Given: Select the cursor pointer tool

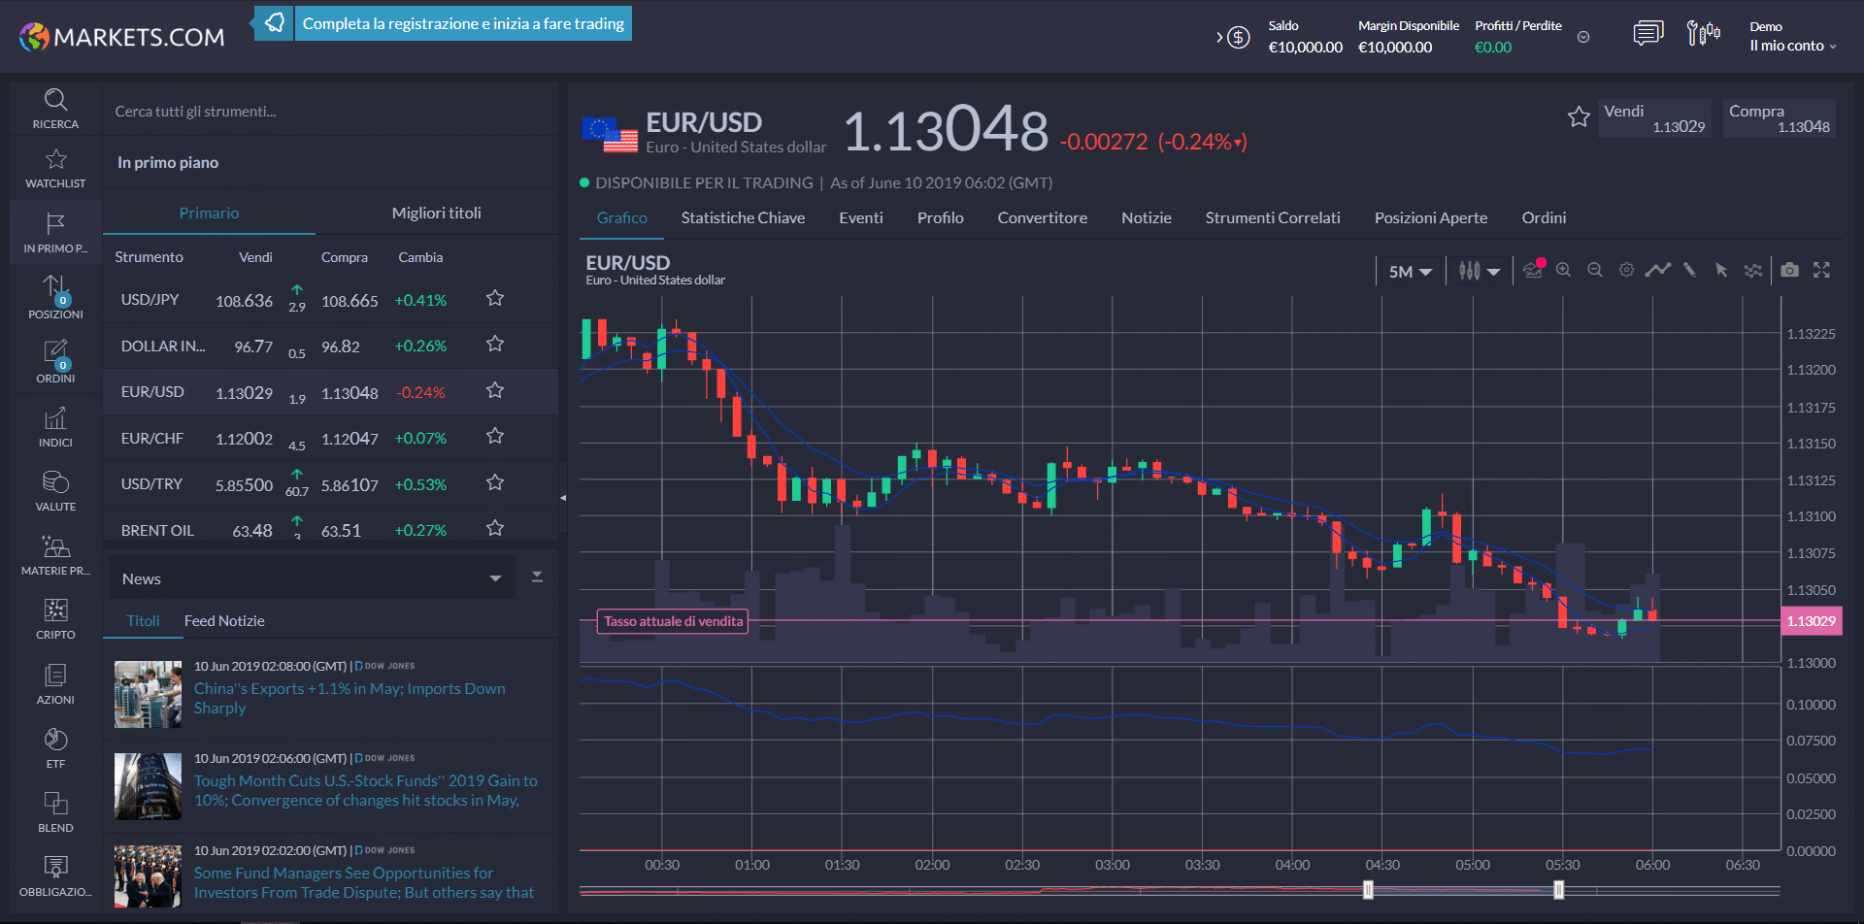Looking at the screenshot, I should [1721, 270].
